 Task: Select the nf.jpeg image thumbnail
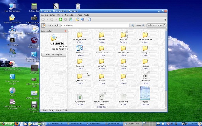(x=145, y=93)
